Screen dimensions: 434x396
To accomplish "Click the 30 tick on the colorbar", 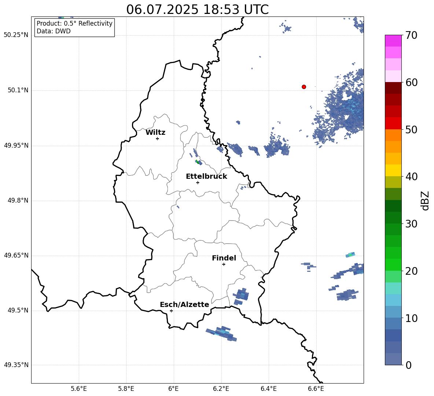I will pyautogui.click(x=411, y=224).
